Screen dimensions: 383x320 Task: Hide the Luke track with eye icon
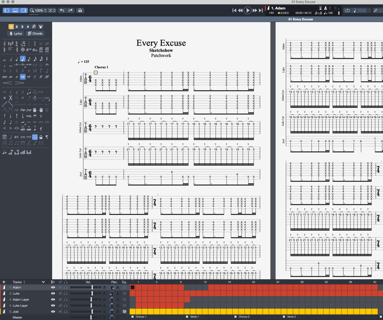[53, 294]
